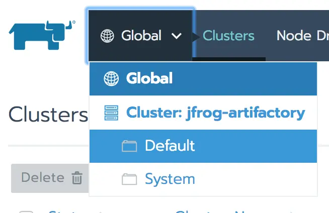The width and height of the screenshot is (329, 213).
Task: Click the server stack icon beside jfrog-artifactory
Action: (x=111, y=113)
